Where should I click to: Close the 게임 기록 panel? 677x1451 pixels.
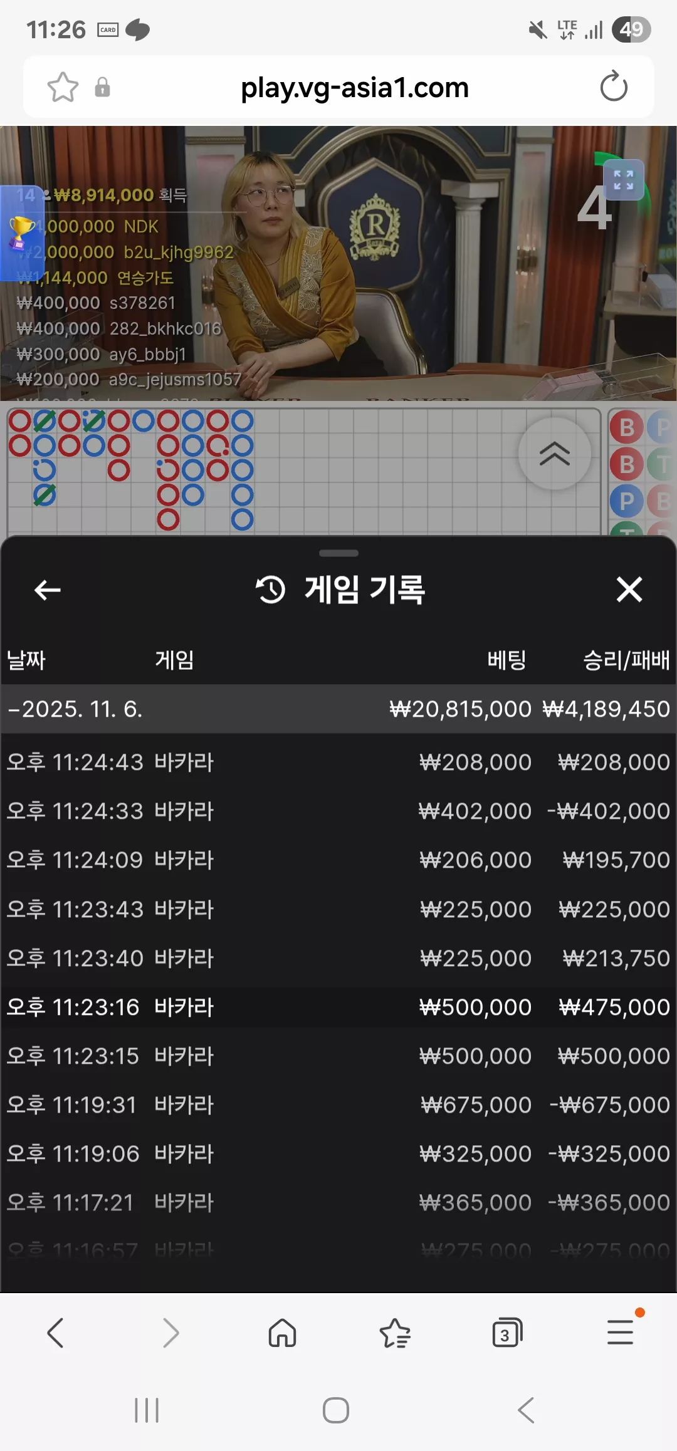(629, 590)
